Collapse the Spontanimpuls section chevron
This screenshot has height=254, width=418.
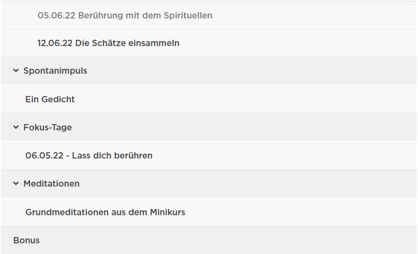16,71
